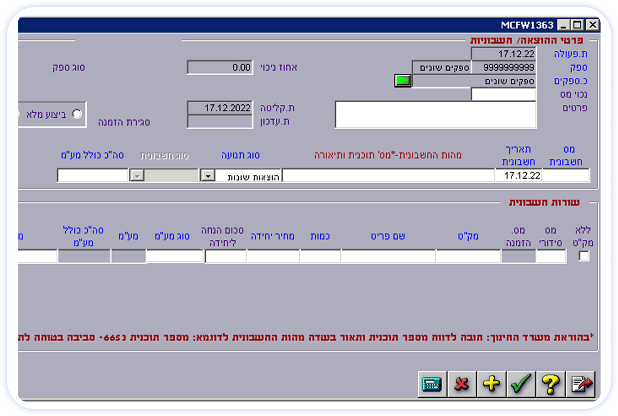Click the red X delete icon

(x=462, y=384)
